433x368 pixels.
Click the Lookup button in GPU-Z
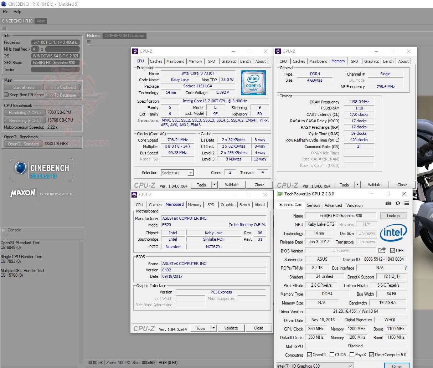393,216
